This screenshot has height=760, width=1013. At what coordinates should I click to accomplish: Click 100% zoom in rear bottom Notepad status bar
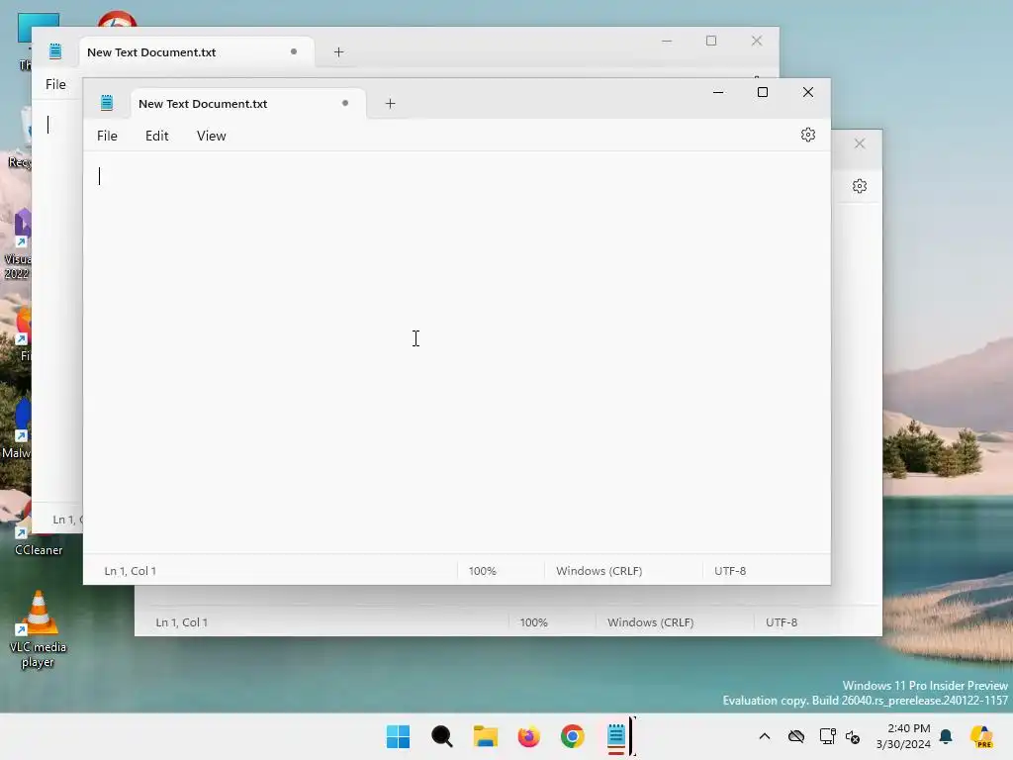point(533,622)
